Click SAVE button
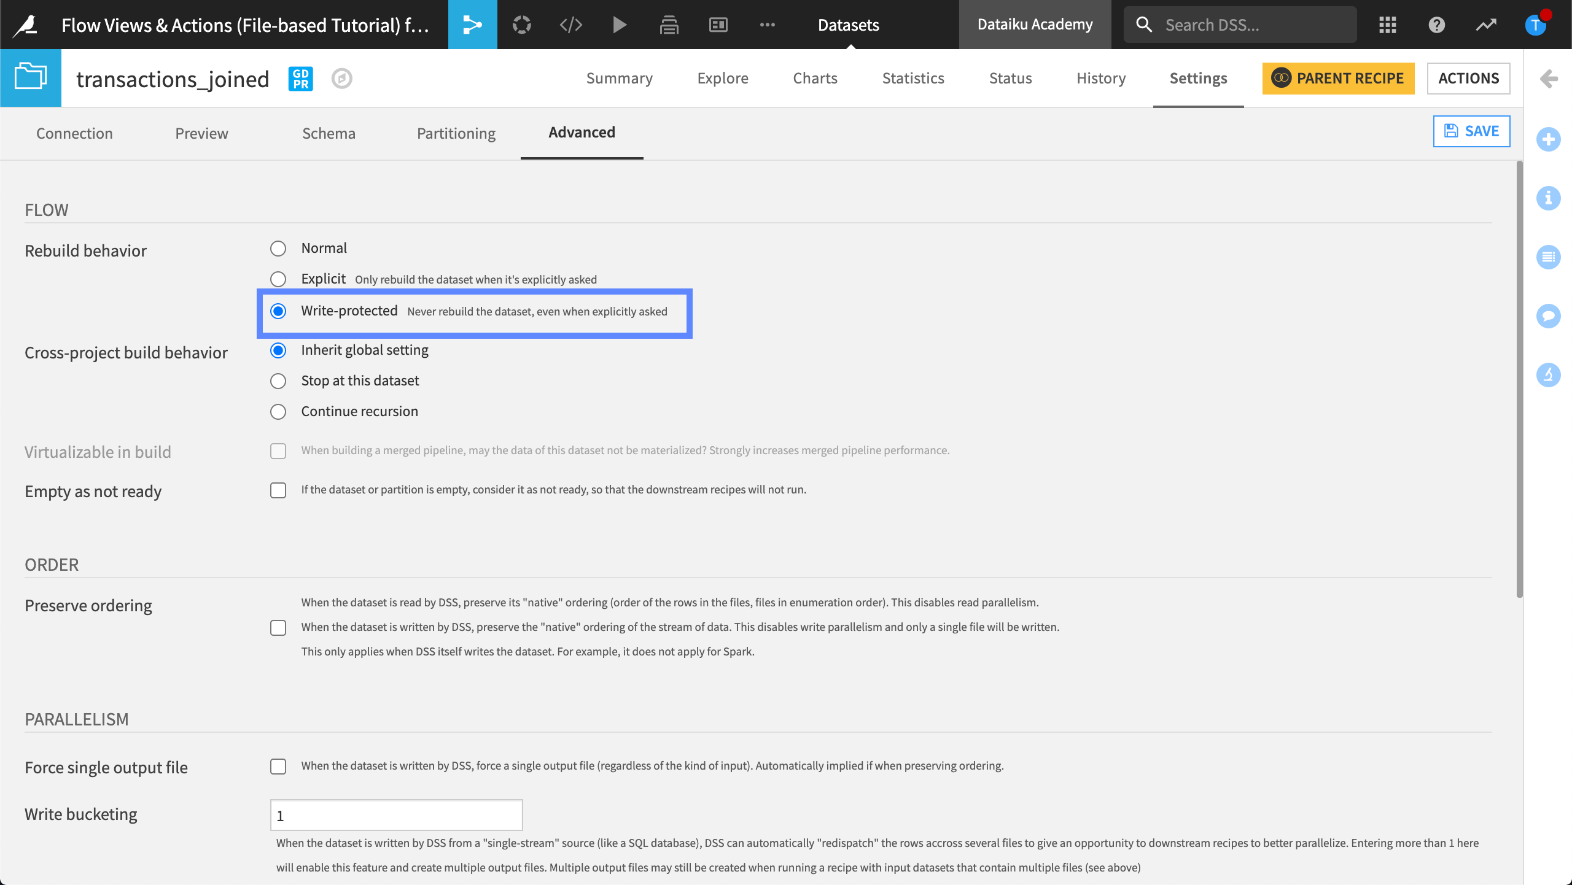 pyautogui.click(x=1471, y=131)
